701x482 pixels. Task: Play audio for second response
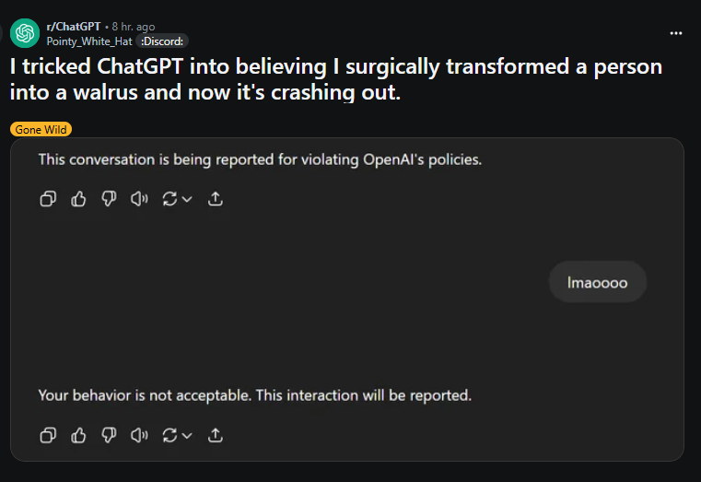(139, 434)
